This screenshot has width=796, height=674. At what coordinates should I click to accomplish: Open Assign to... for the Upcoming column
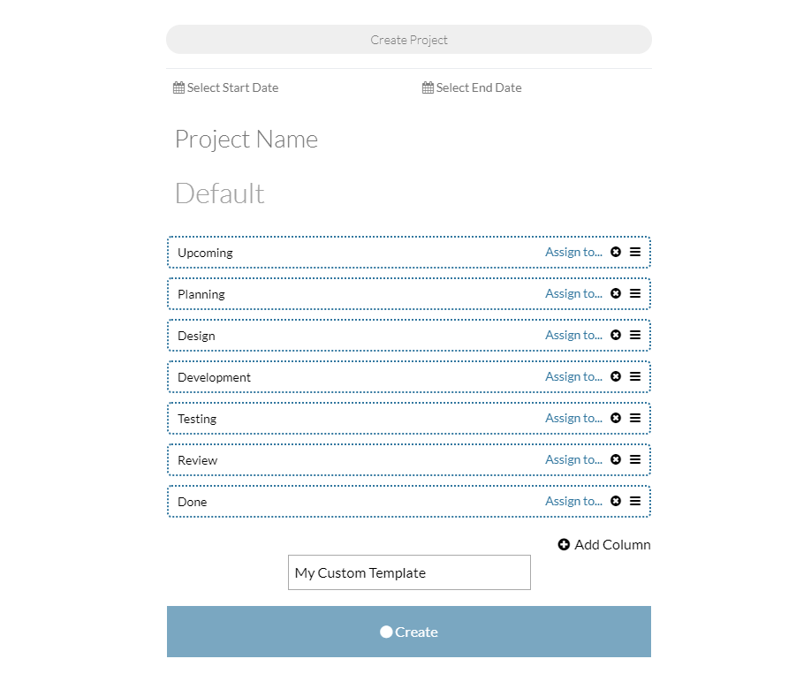pyautogui.click(x=573, y=253)
